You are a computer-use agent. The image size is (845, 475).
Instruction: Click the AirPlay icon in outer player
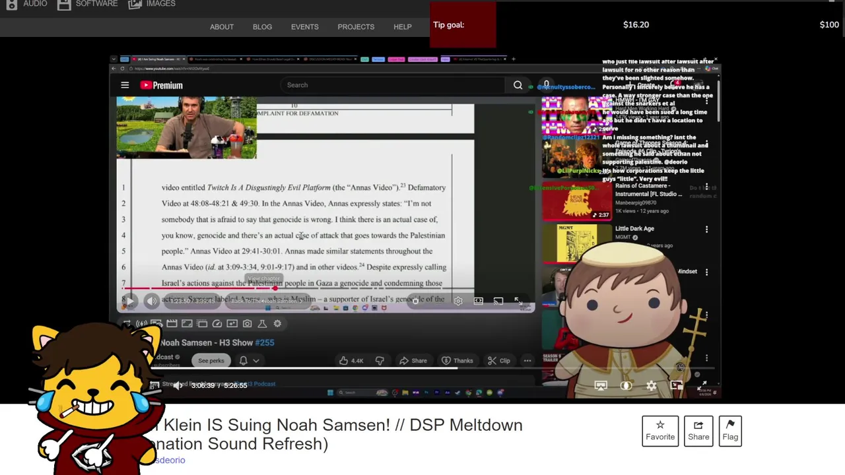(600, 386)
